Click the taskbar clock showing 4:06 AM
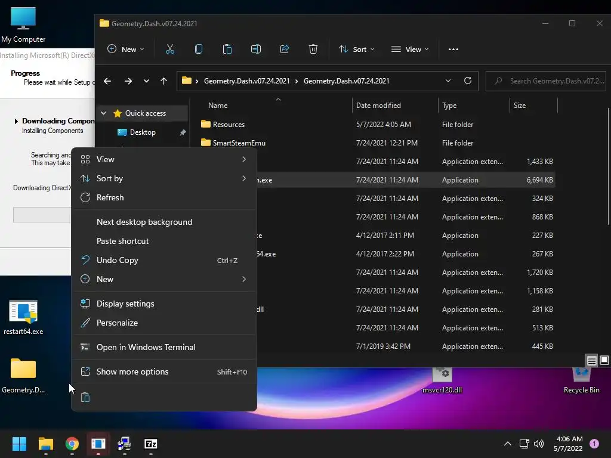Screen dimensions: 611x458 tap(569, 444)
